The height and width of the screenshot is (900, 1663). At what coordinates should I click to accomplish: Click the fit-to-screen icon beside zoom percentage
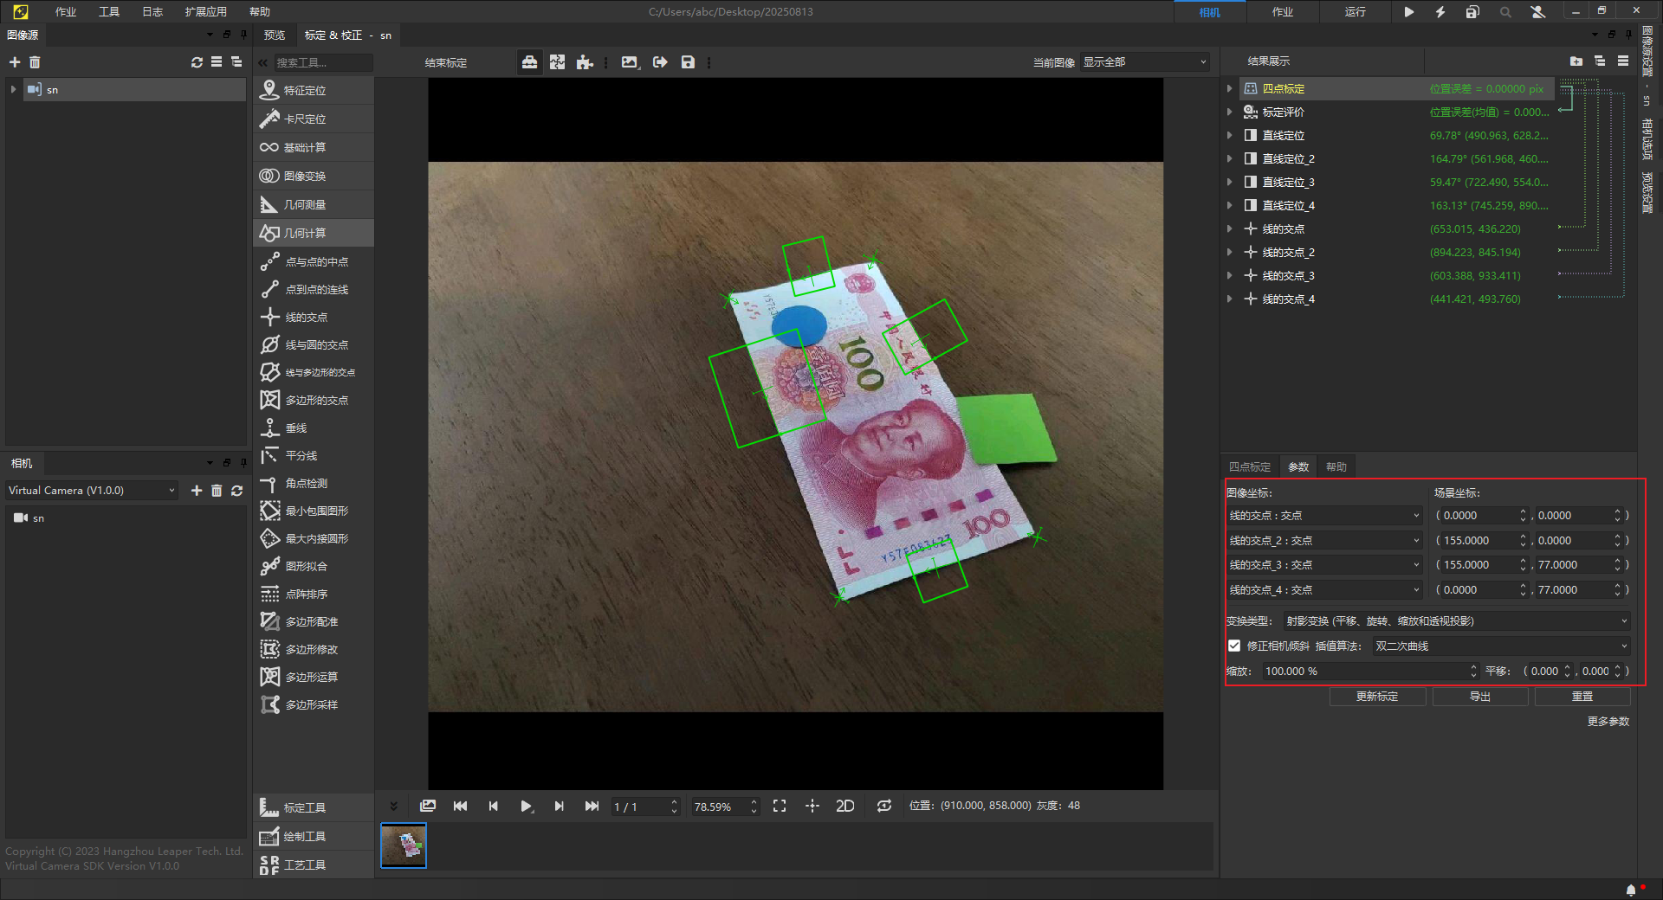(x=780, y=806)
